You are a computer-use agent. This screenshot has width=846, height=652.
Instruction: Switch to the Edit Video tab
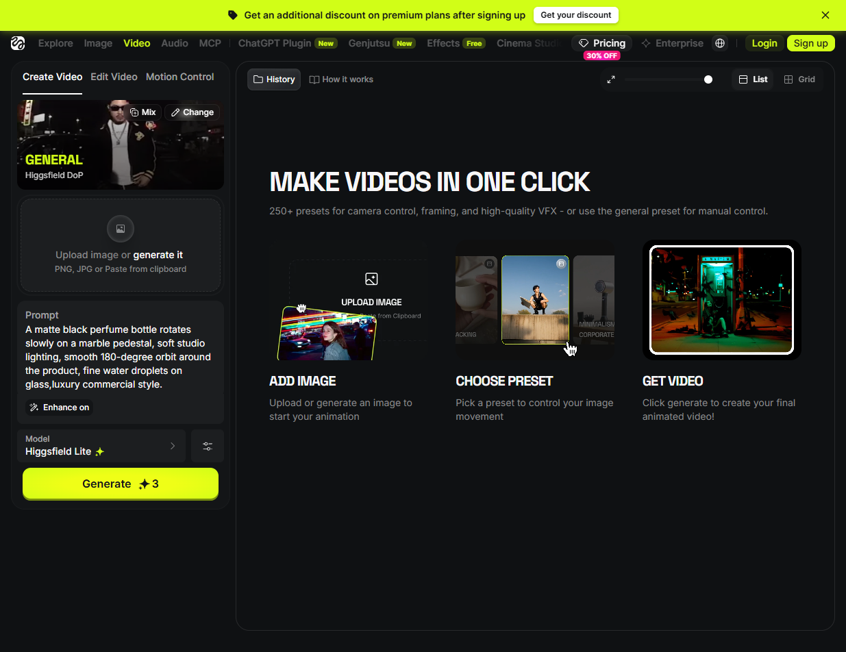114,77
